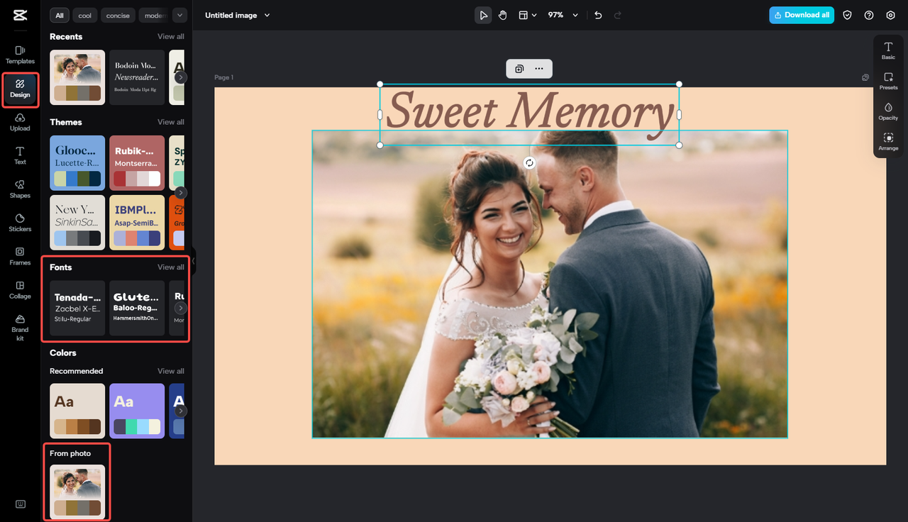Open the Brand kit panel
This screenshot has width=908, height=522.
point(19,328)
